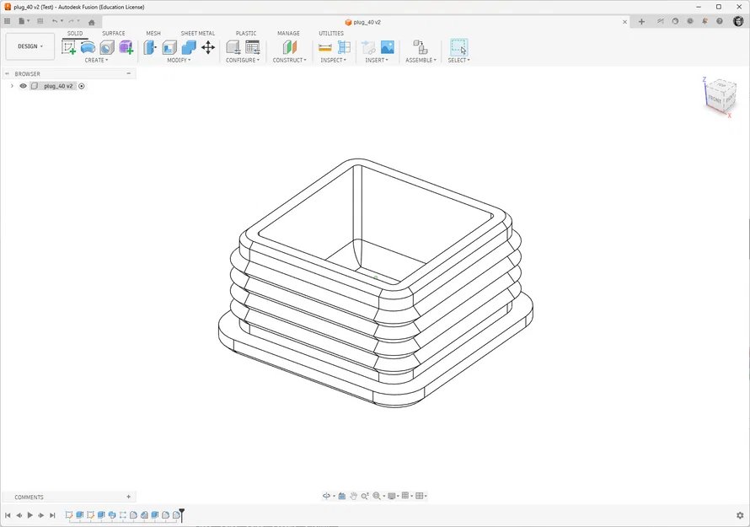
Task: Add a new document tab with plus button
Action: (641, 21)
